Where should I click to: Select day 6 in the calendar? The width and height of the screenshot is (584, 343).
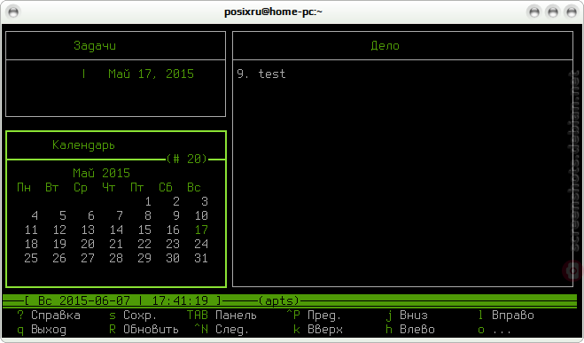[91, 215]
